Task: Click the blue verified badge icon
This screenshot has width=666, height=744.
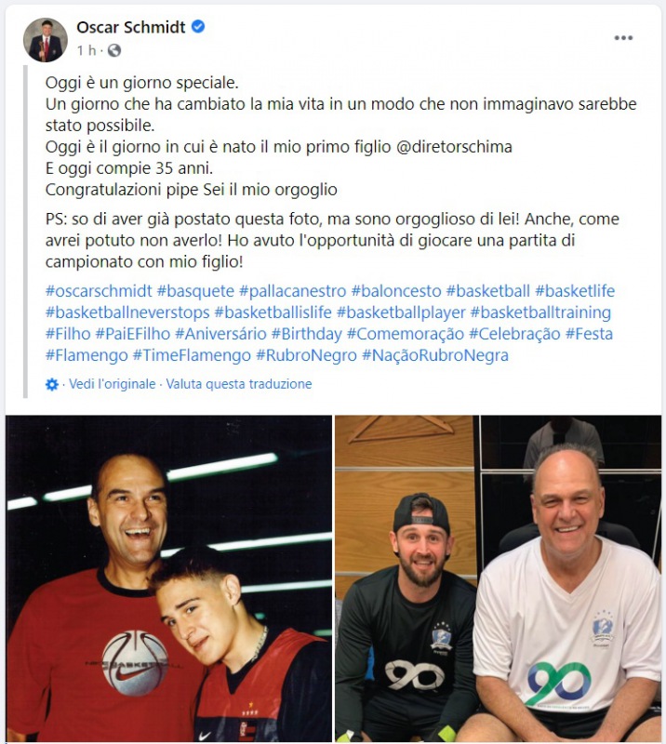Action: pos(198,27)
